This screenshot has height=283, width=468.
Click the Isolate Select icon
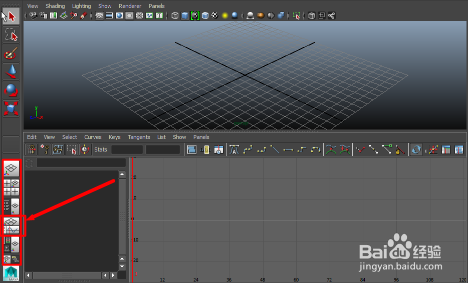coord(296,15)
